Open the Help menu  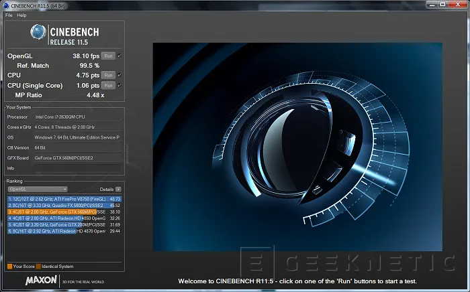(21, 15)
